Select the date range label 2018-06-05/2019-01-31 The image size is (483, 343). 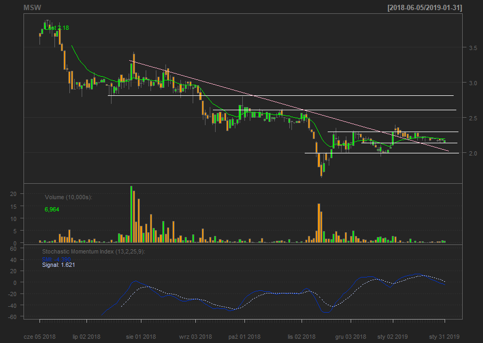425,7
